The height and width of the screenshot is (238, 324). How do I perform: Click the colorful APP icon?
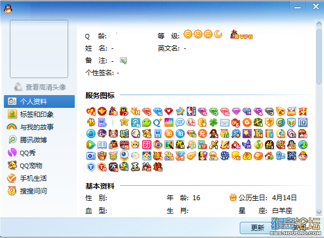[169, 122]
